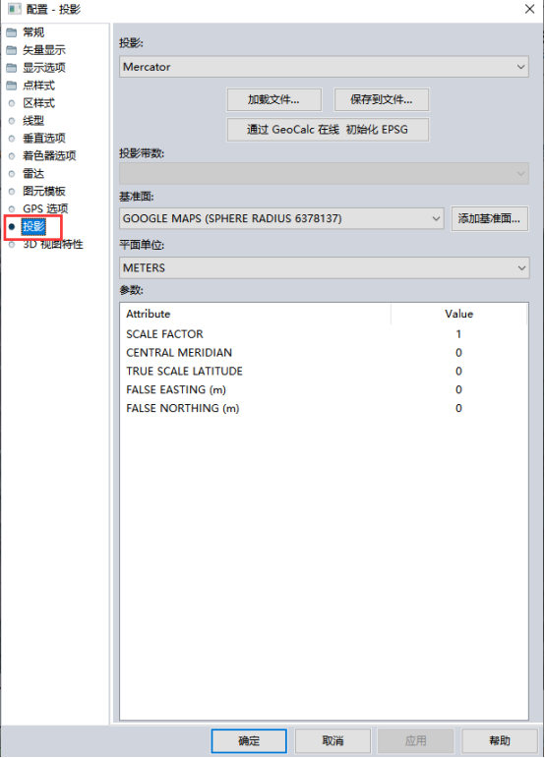Expand the METERS planar units dropdown
Image resolution: width=545 pixels, height=758 pixels.
[324, 267]
